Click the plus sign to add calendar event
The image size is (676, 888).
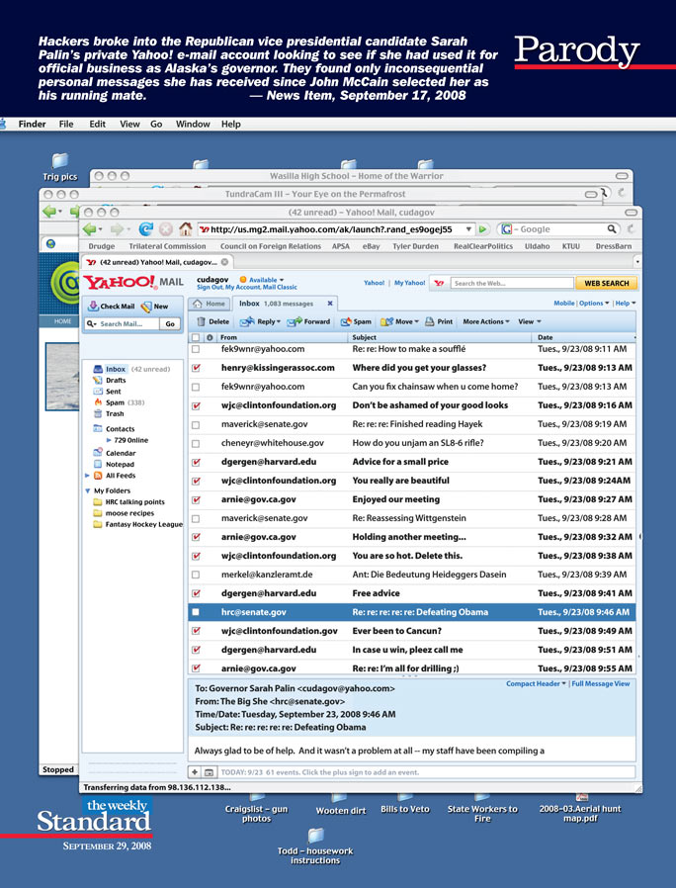[x=195, y=771]
